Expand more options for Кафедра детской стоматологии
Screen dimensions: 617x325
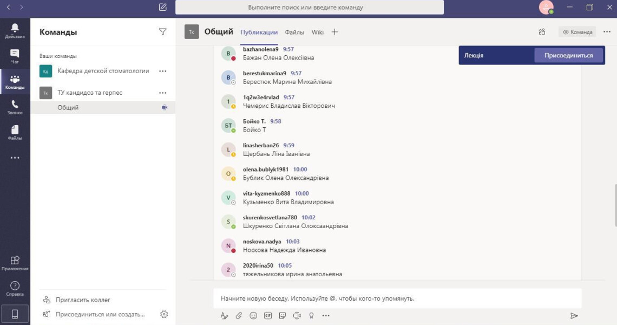(162, 71)
